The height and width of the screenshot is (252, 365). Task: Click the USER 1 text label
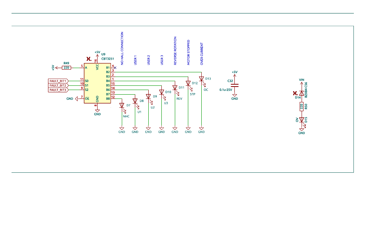(x=135, y=60)
